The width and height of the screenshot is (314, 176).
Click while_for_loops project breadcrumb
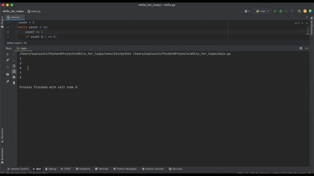pos(13,11)
